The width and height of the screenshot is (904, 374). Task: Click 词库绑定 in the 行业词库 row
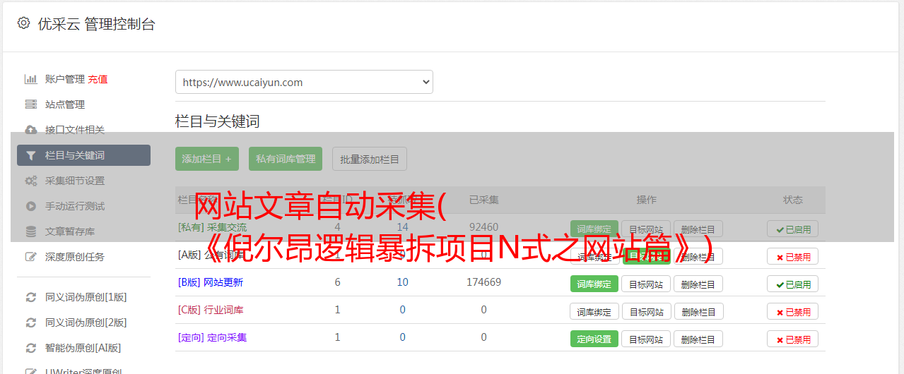tap(594, 311)
